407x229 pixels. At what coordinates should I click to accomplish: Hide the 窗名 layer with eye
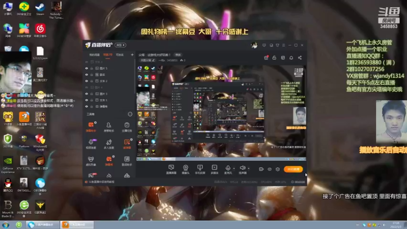[x=86, y=74]
